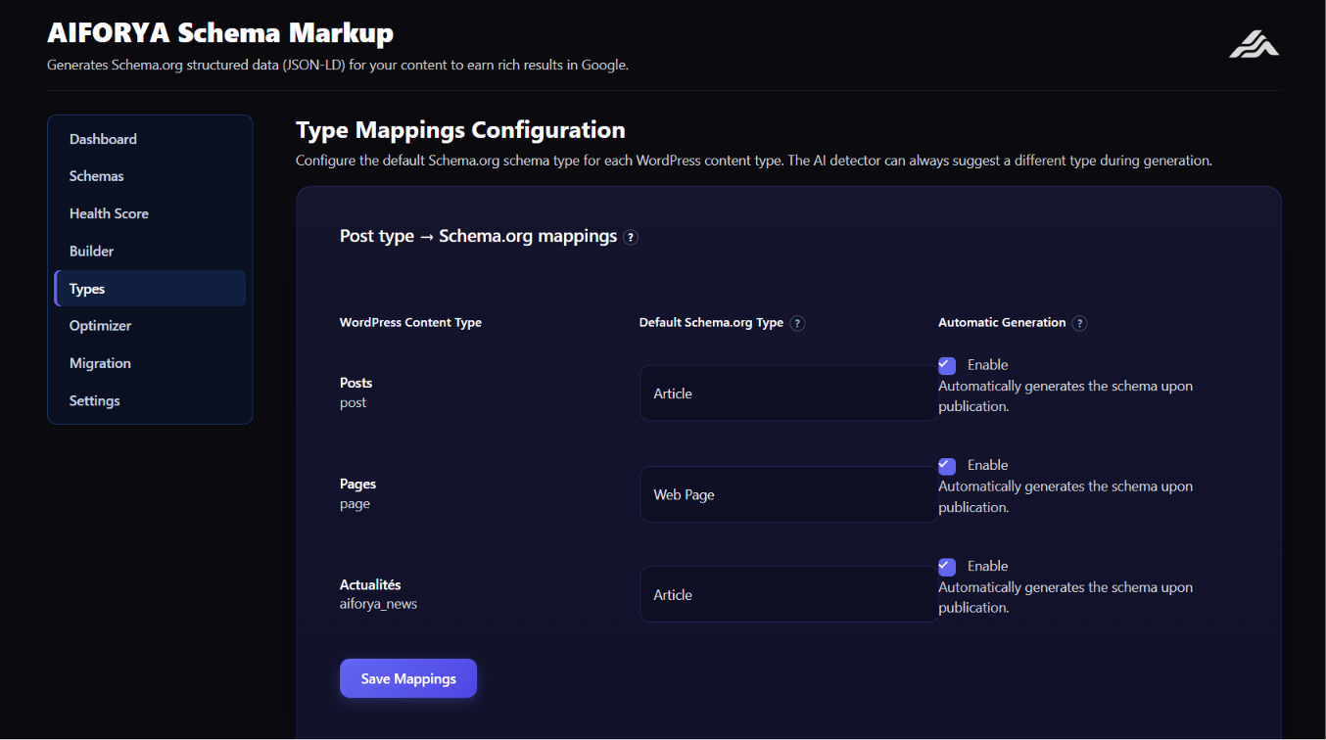Click the WordPress Content Type column header
The width and height of the screenshot is (1326, 740).
410,322
